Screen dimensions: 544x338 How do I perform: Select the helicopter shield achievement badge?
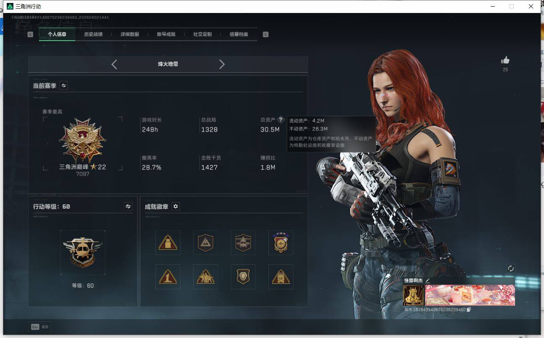[243, 243]
